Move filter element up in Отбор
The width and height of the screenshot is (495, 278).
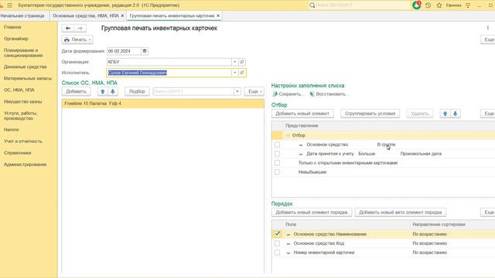445,114
